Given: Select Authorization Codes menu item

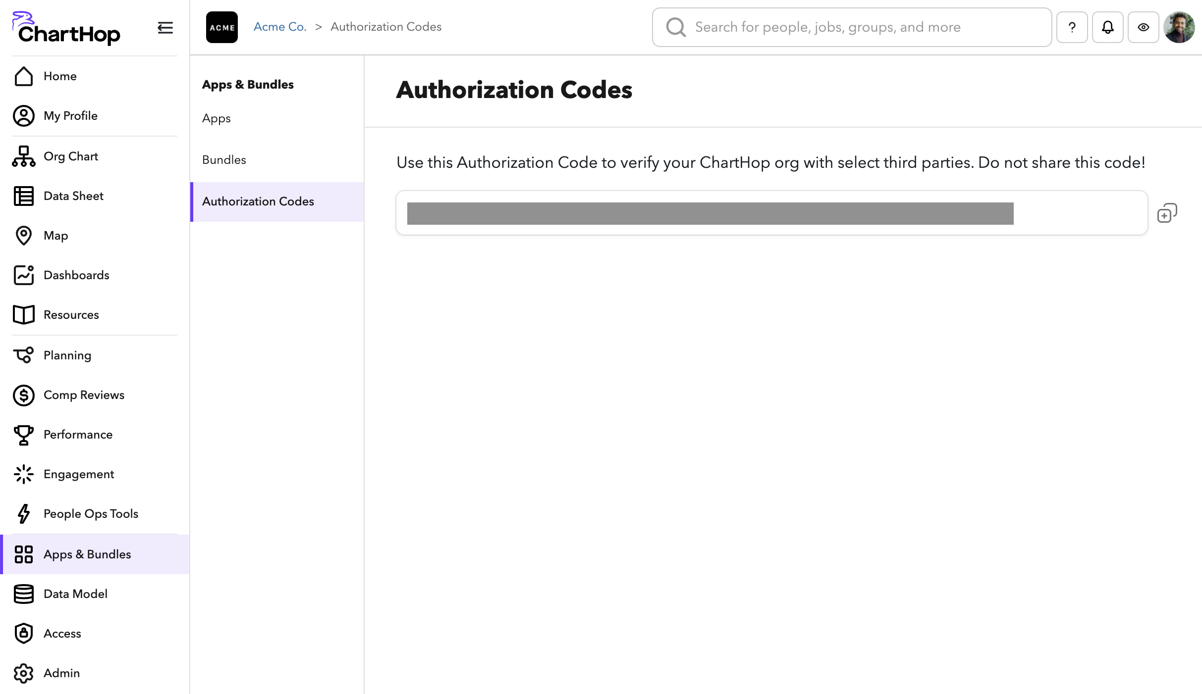Looking at the screenshot, I should pyautogui.click(x=258, y=201).
